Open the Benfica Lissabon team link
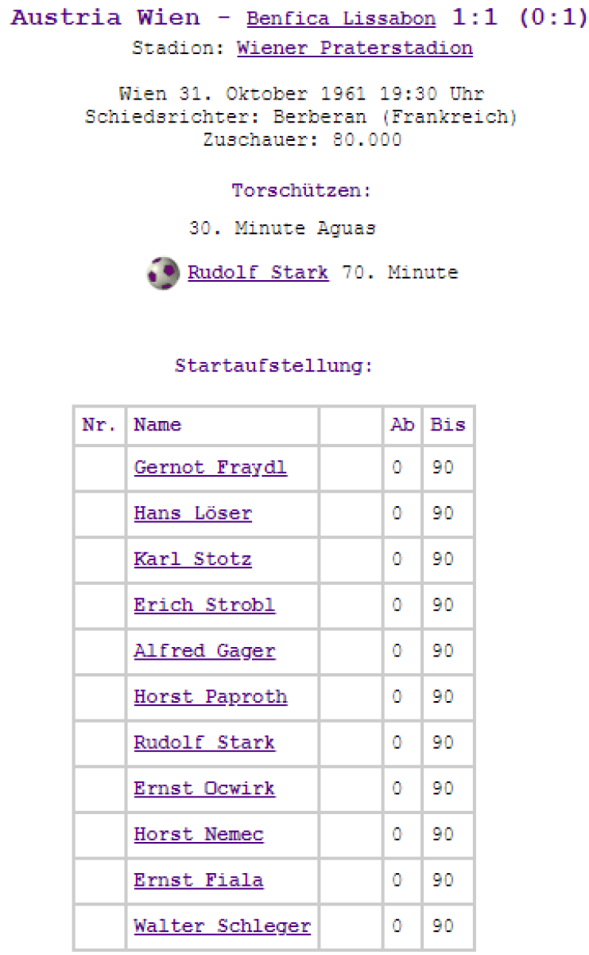 341,19
